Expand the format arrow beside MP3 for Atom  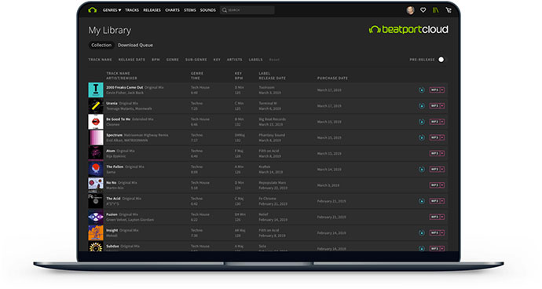pyautogui.click(x=442, y=153)
